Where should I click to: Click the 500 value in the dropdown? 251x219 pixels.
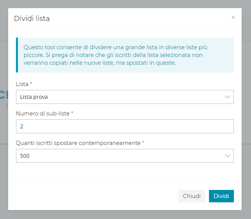point(25,156)
